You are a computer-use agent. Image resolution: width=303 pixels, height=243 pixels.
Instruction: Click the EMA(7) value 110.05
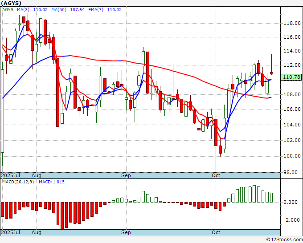click(x=115, y=10)
